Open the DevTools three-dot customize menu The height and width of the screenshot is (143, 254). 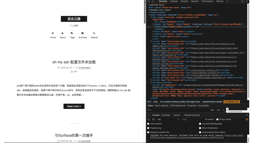242,1
